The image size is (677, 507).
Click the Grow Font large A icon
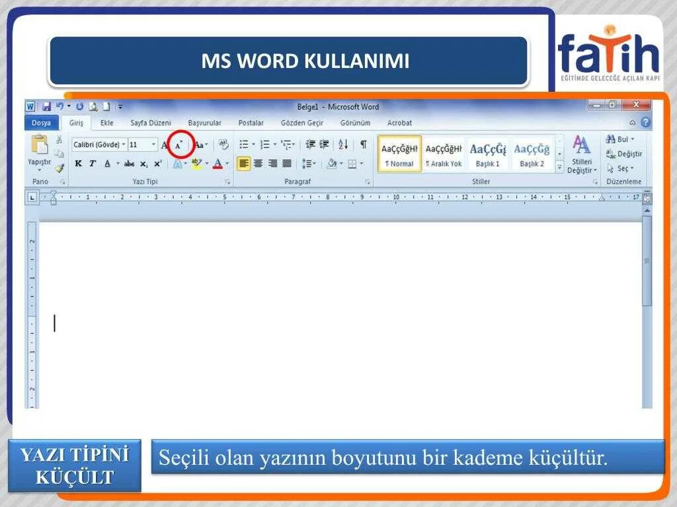165,145
